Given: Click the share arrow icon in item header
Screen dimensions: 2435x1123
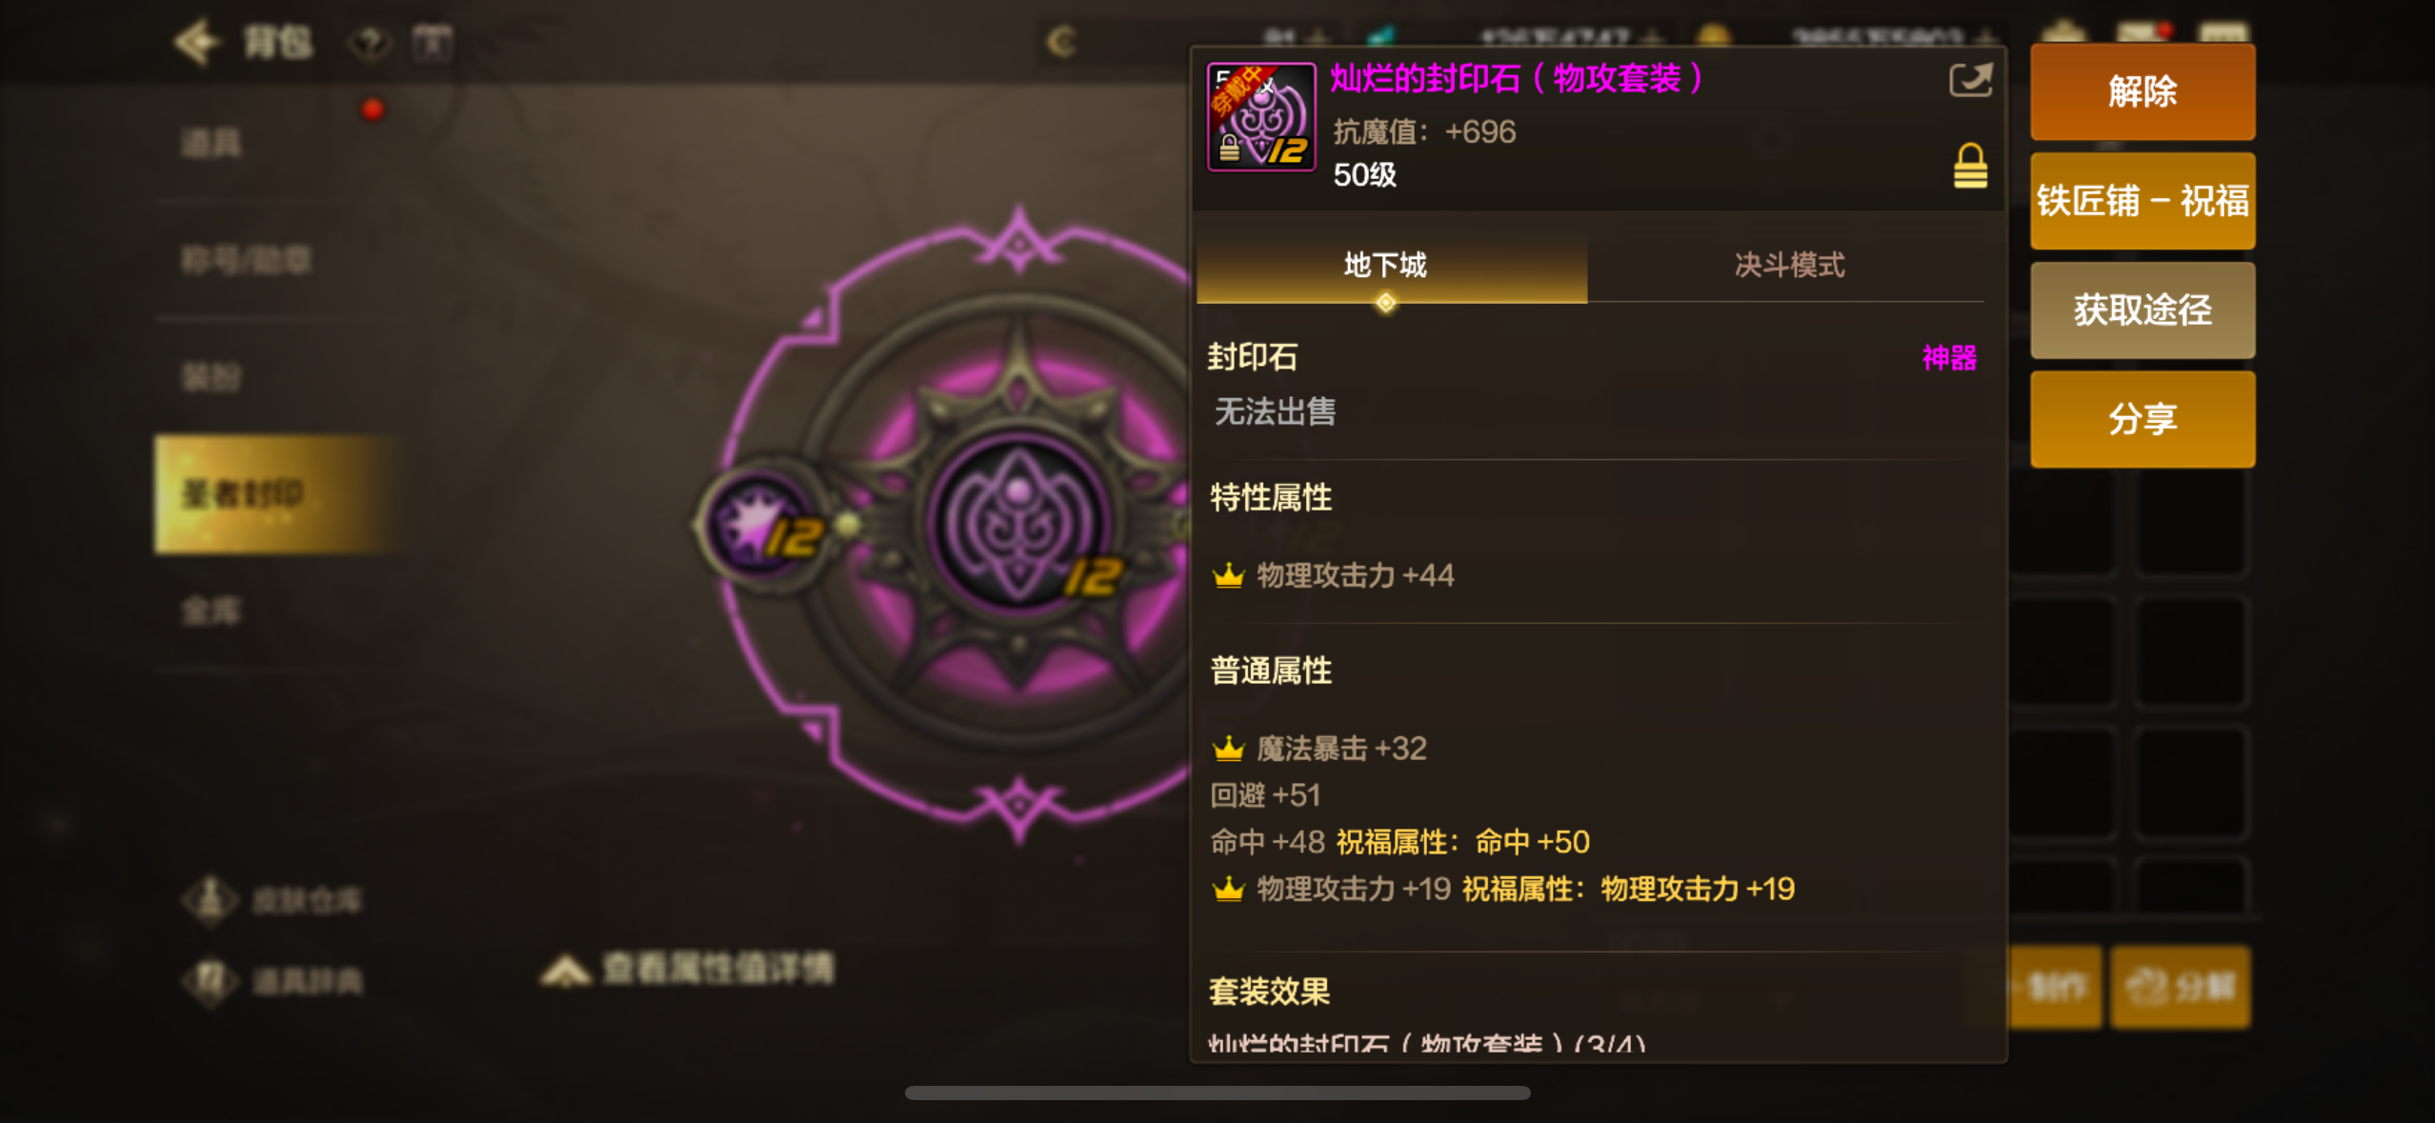Looking at the screenshot, I should [x=1969, y=80].
